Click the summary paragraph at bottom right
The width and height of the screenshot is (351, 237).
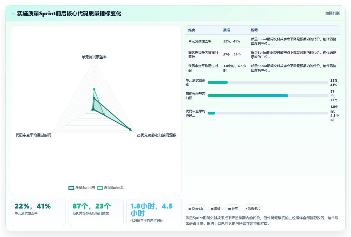262,221
